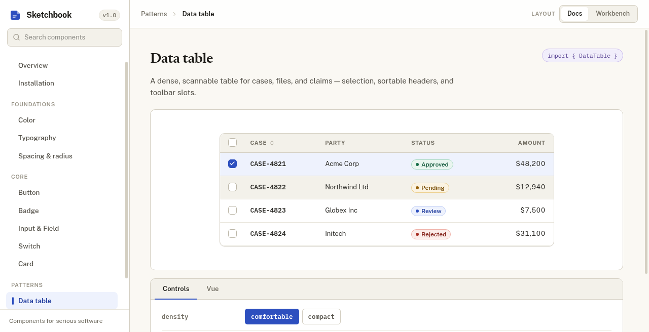
Task: Open the Button component page
Action: 62,193
